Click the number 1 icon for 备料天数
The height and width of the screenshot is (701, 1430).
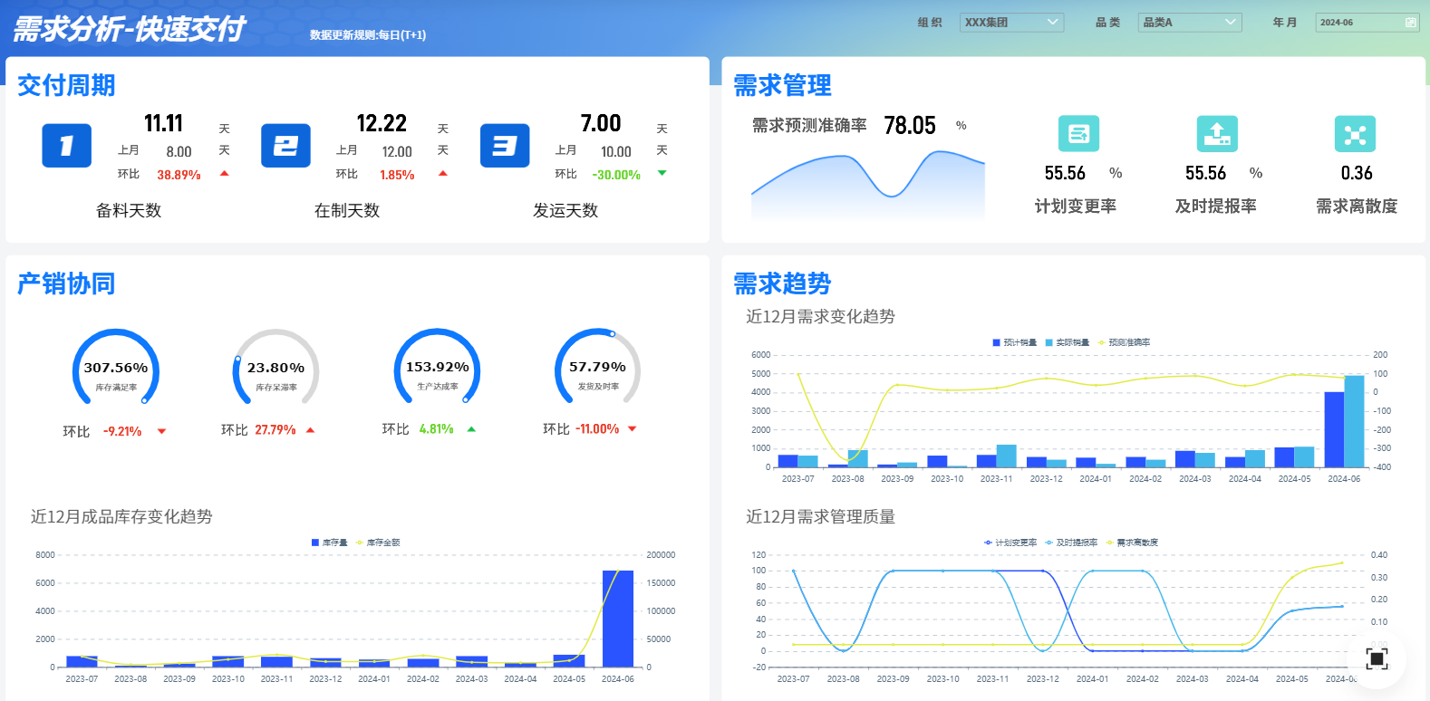(x=66, y=146)
